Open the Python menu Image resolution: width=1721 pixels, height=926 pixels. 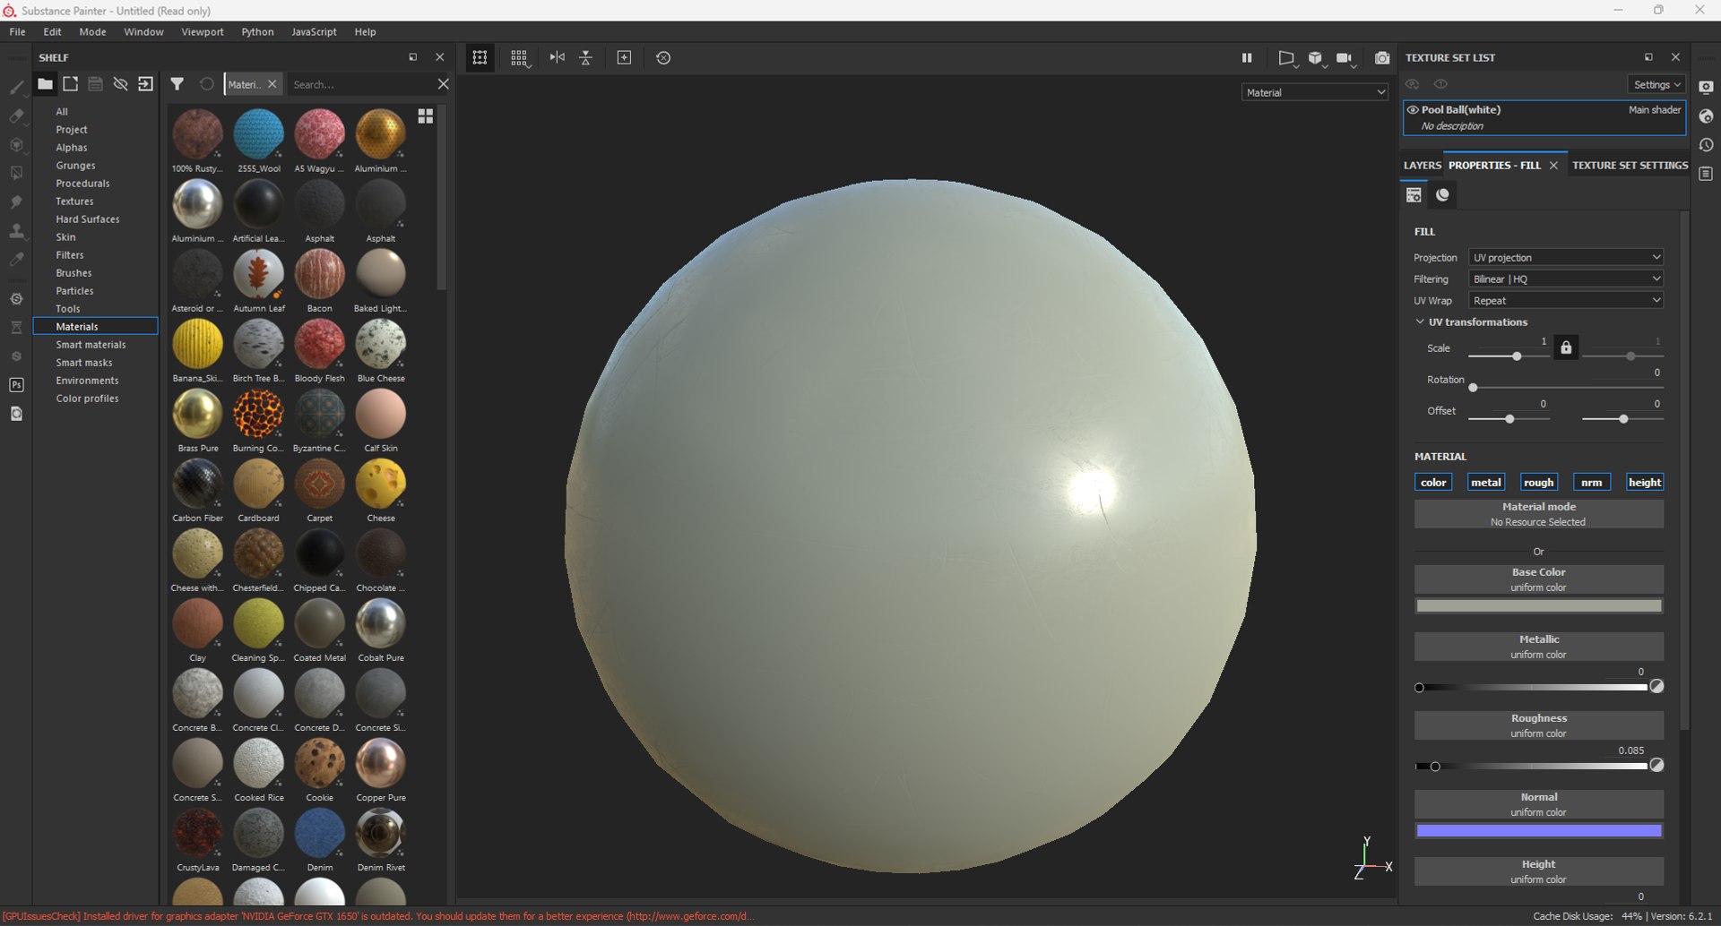point(257,31)
